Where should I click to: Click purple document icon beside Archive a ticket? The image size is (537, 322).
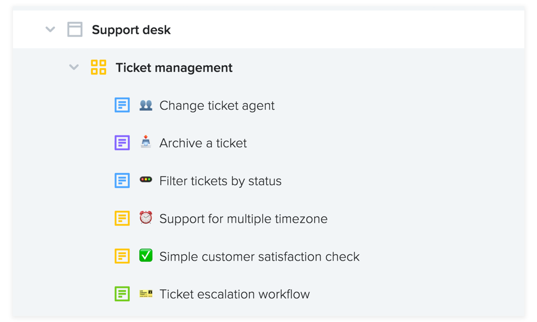pyautogui.click(x=122, y=142)
